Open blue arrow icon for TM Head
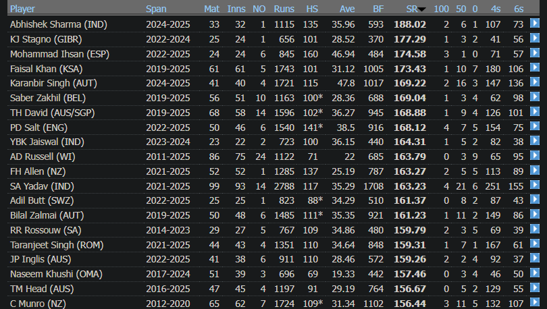The width and height of the screenshot is (547, 309). [x=535, y=289]
